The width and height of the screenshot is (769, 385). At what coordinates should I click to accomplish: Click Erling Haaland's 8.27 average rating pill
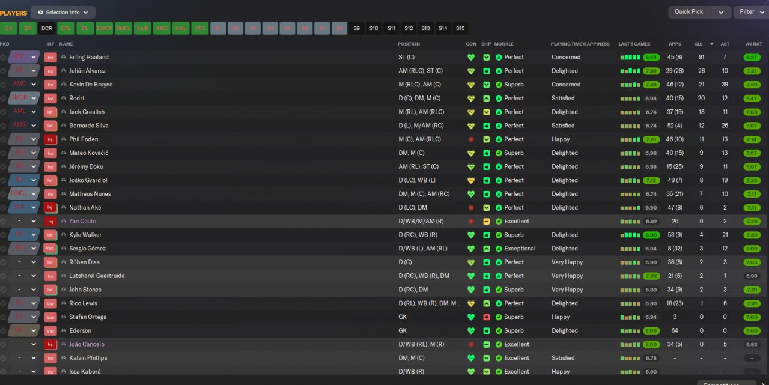[752, 58]
